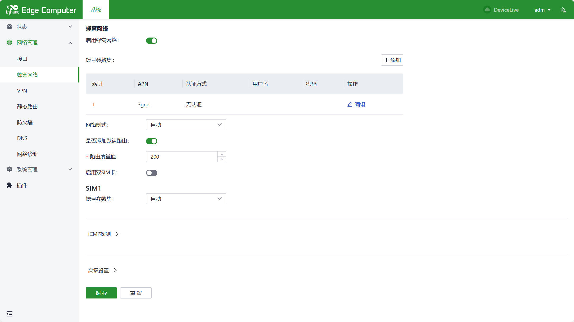This screenshot has width=574, height=322.
Task: Click the 添加 button
Action: 392,60
